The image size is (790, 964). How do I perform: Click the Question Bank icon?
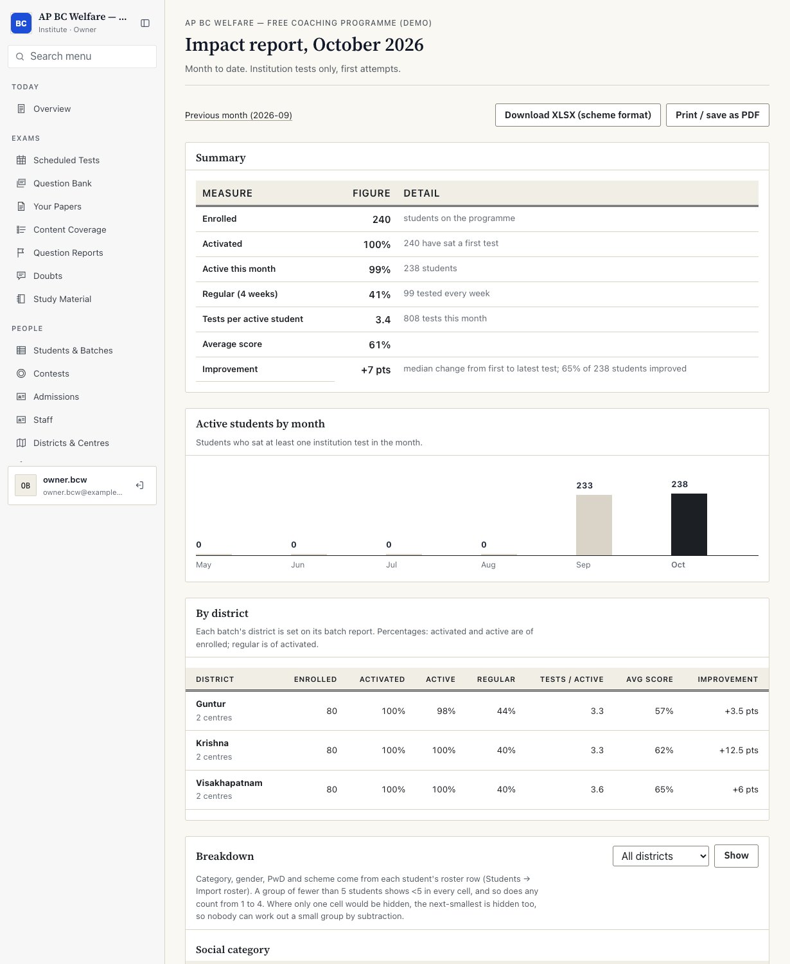pyautogui.click(x=21, y=183)
